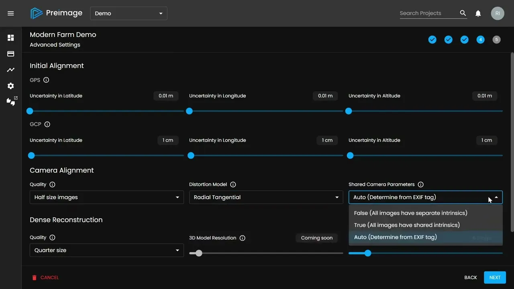Image resolution: width=514 pixels, height=289 pixels.
Task: Open the hamburger navigation menu
Action: pyautogui.click(x=11, y=13)
